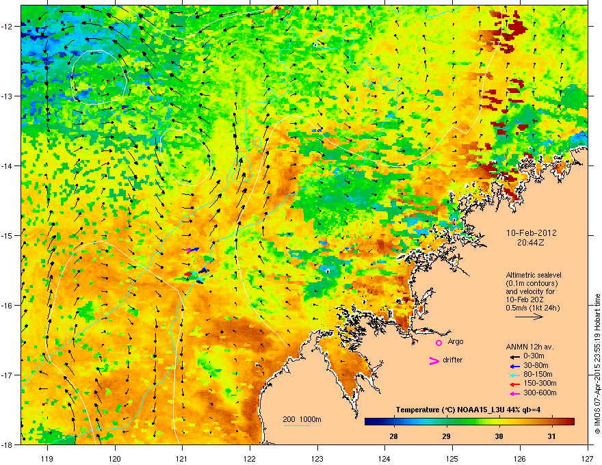Click the '0-30m' depth label
602x465 pixels.
click(534, 356)
